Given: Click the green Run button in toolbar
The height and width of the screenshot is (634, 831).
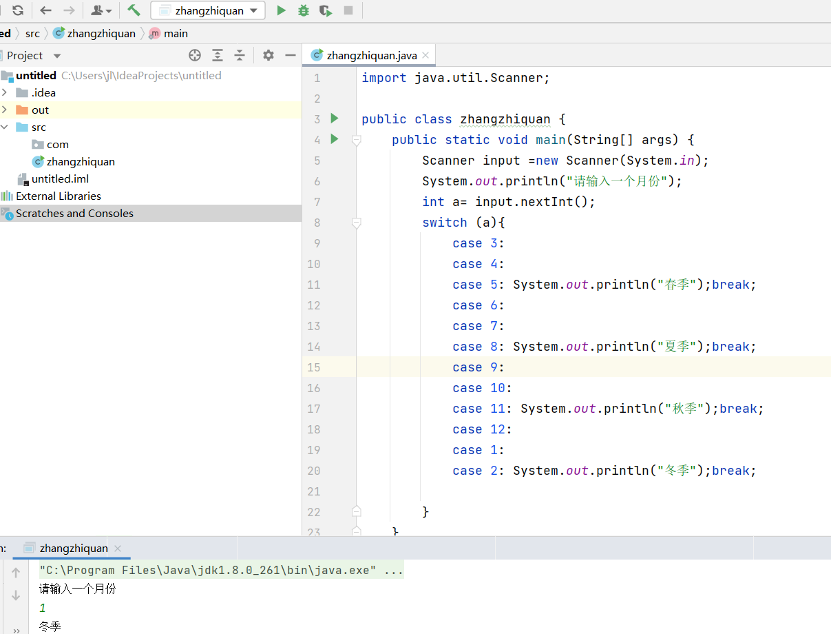Looking at the screenshot, I should coord(281,10).
